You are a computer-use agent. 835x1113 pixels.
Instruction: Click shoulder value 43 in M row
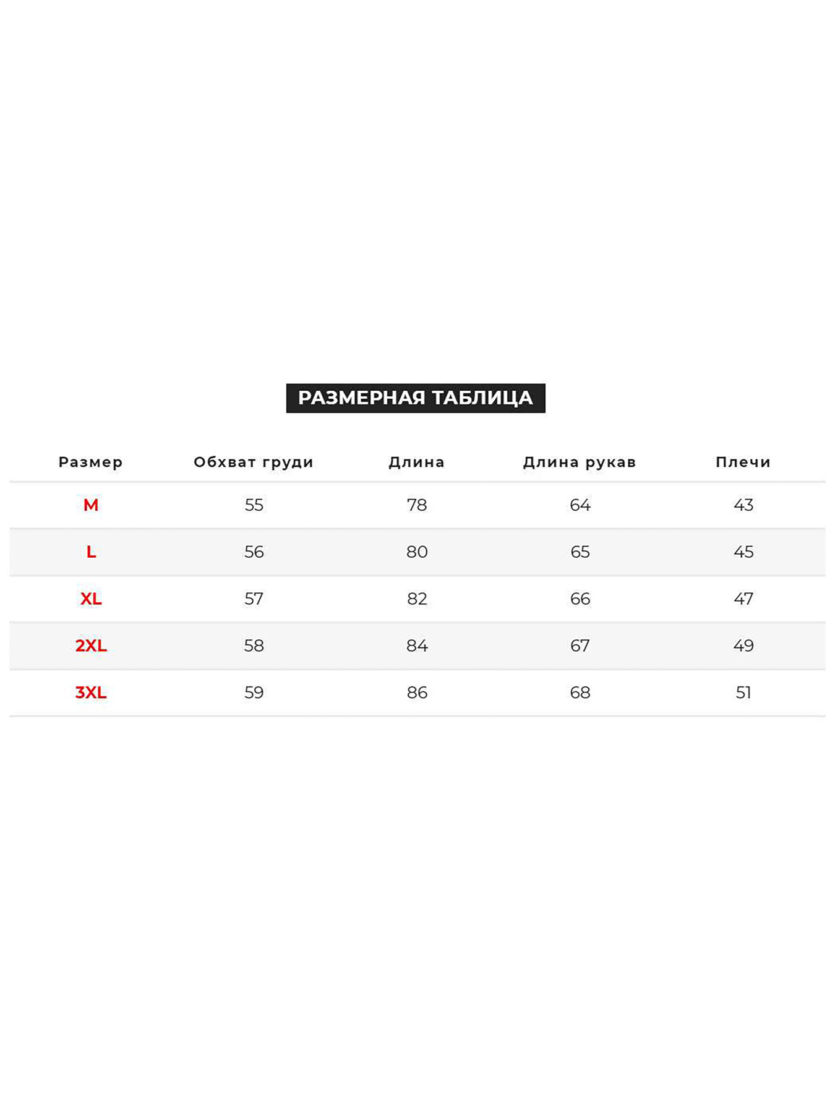(x=743, y=505)
